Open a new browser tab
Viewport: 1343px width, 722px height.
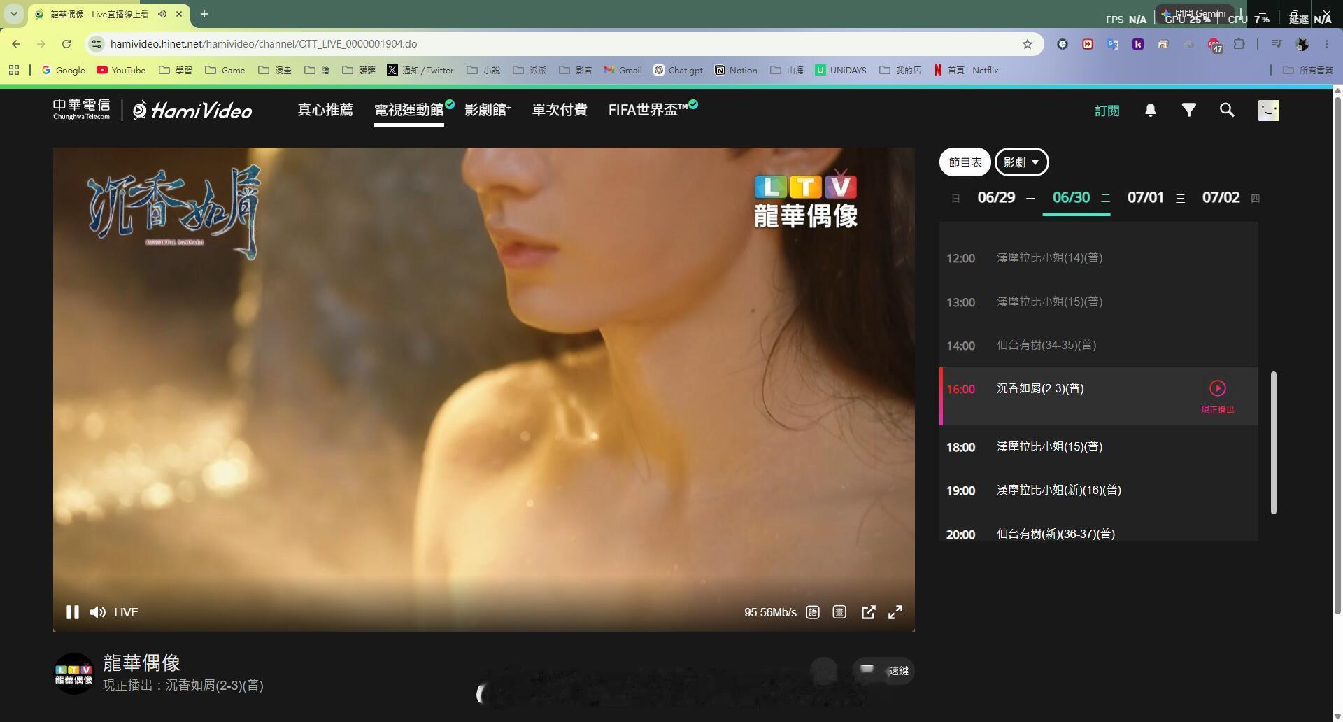[204, 14]
